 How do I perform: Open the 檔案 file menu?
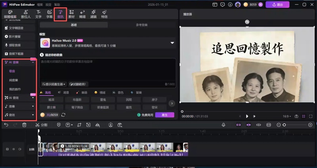tap(40, 5)
